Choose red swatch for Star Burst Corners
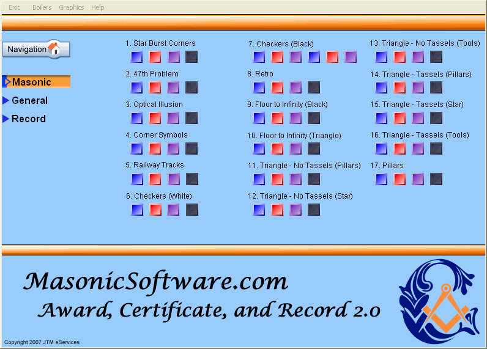This screenshot has width=487, height=349. click(155, 57)
